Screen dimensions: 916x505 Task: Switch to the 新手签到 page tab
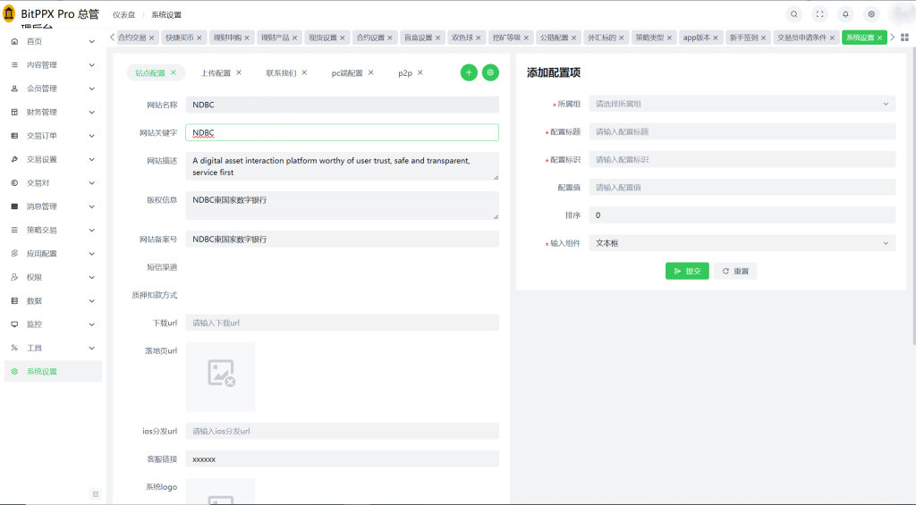tap(743, 38)
